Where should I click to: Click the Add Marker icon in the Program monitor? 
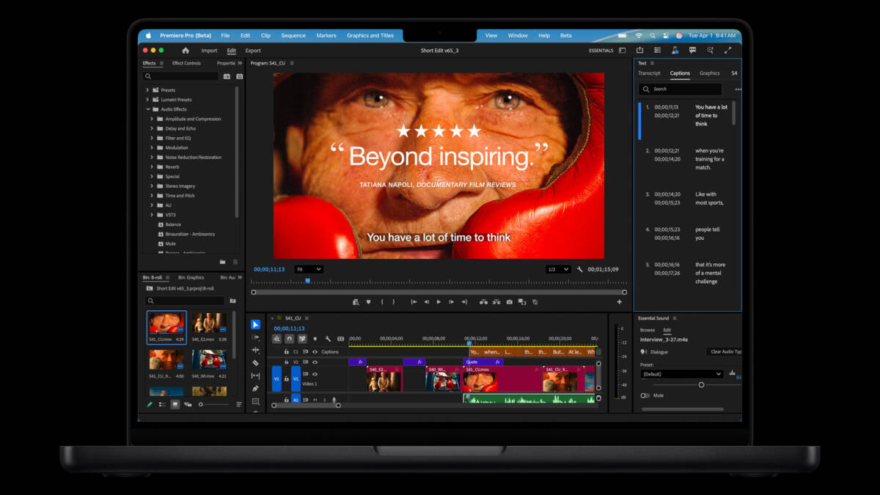pos(369,301)
